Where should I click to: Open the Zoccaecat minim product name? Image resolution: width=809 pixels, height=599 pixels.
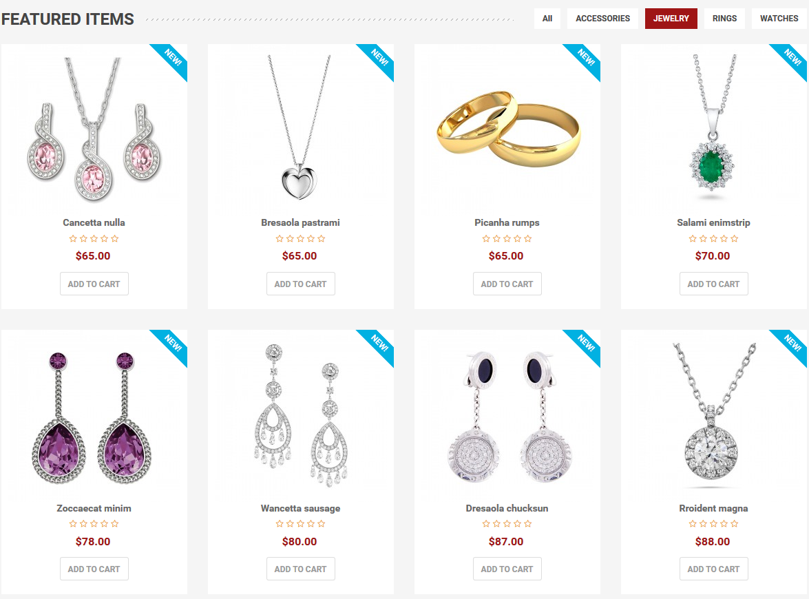pos(94,508)
